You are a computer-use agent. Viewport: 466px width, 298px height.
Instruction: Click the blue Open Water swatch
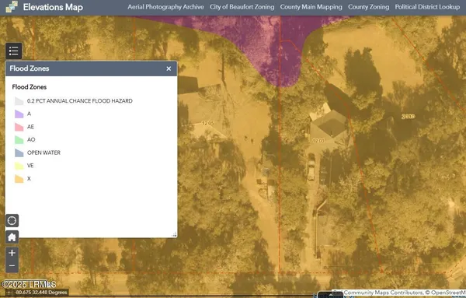point(19,153)
